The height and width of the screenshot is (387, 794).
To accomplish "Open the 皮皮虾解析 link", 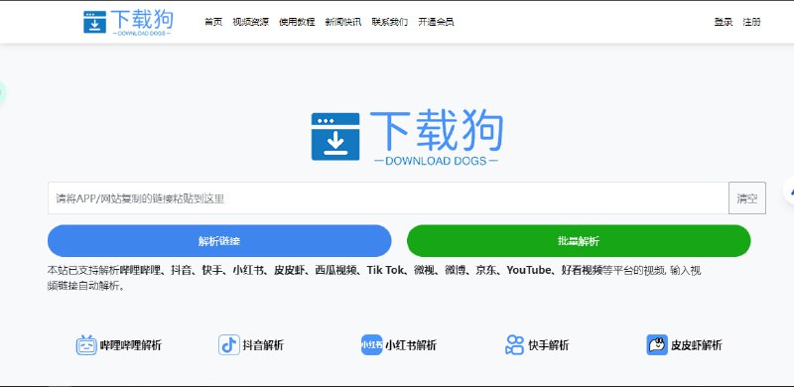I will [697, 345].
